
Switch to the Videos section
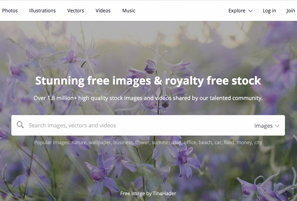(103, 11)
